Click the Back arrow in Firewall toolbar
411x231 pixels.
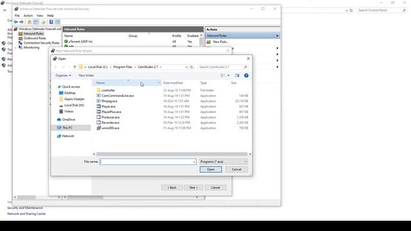click(x=15, y=22)
